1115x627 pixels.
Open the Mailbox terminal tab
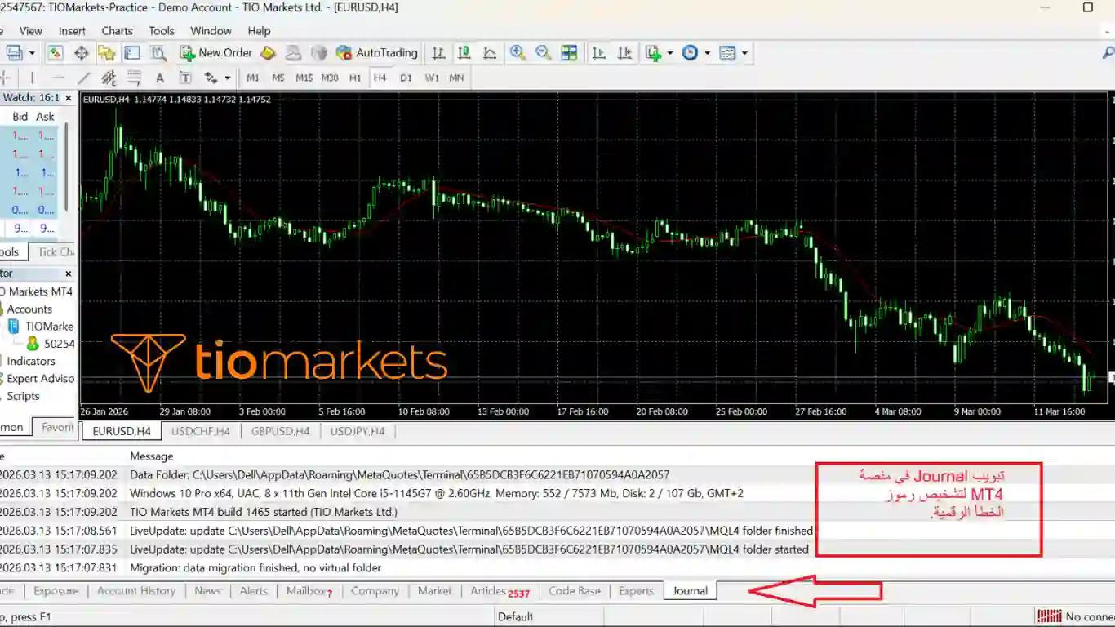(x=309, y=591)
